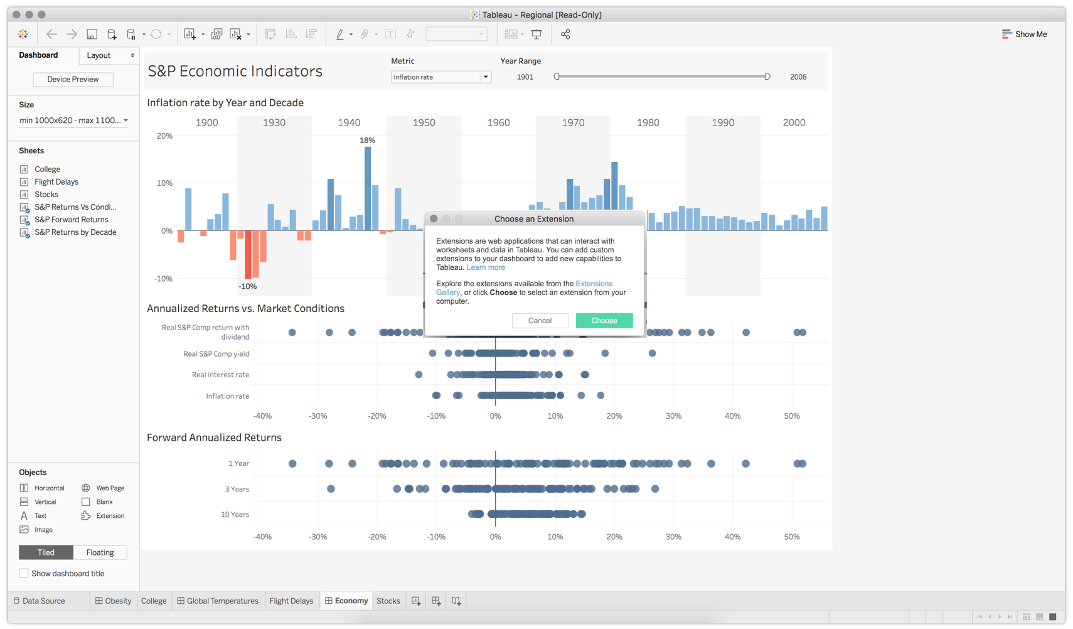This screenshot has width=1073, height=629.
Task: Click the Show/Hide Cards toolbar icon
Action: pos(511,34)
